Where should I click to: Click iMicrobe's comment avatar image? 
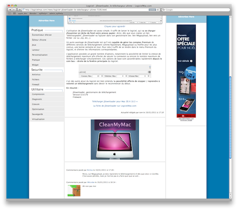coord(74,191)
